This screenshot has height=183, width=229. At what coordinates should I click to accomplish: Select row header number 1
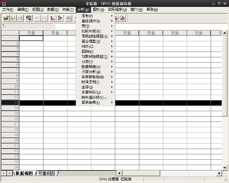[10, 38]
